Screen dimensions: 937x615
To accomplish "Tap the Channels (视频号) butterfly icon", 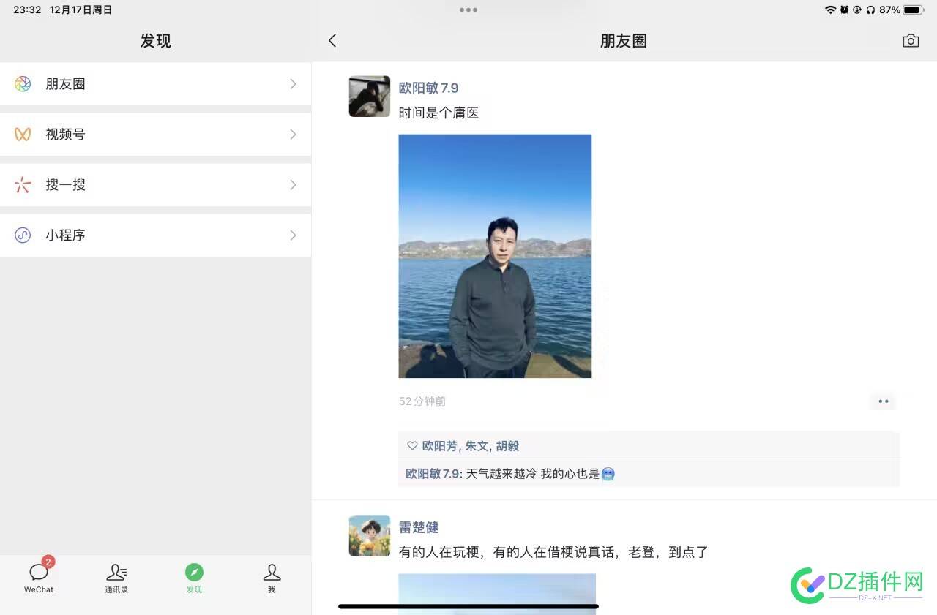I will click(x=23, y=135).
